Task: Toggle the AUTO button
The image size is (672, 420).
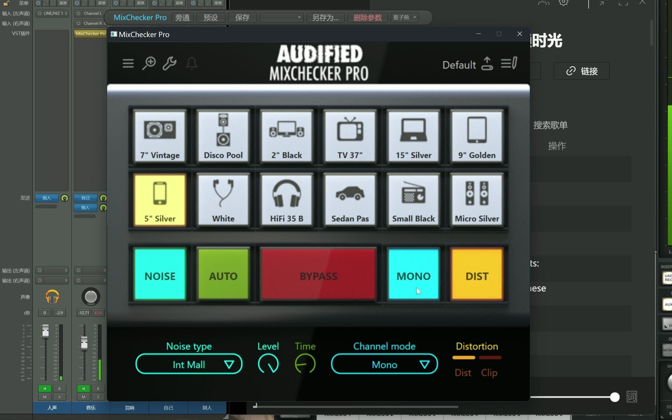Action: point(223,275)
